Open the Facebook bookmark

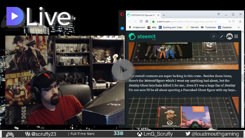[x=225, y=27]
